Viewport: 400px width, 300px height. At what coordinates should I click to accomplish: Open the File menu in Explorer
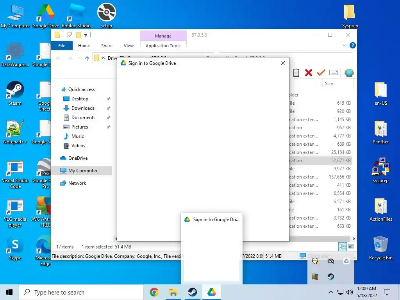pos(62,46)
